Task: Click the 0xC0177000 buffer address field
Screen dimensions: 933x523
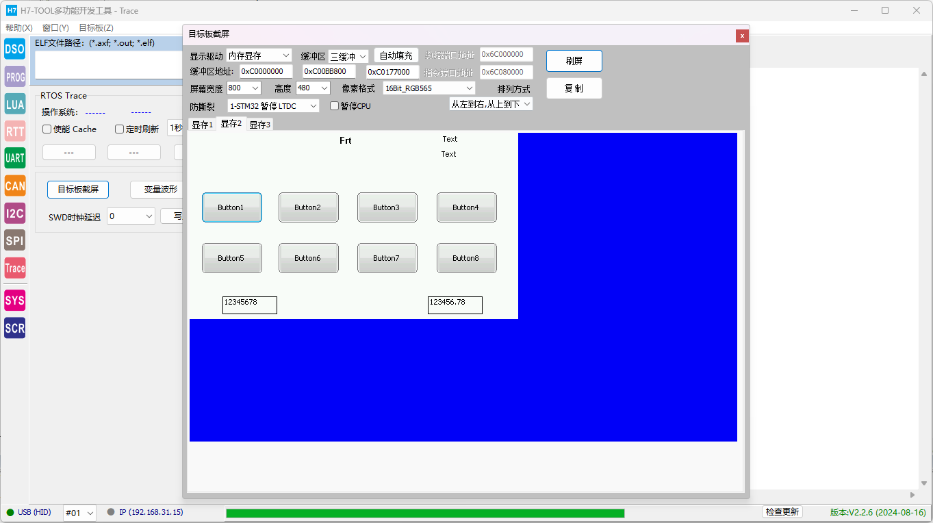Action: tap(393, 72)
